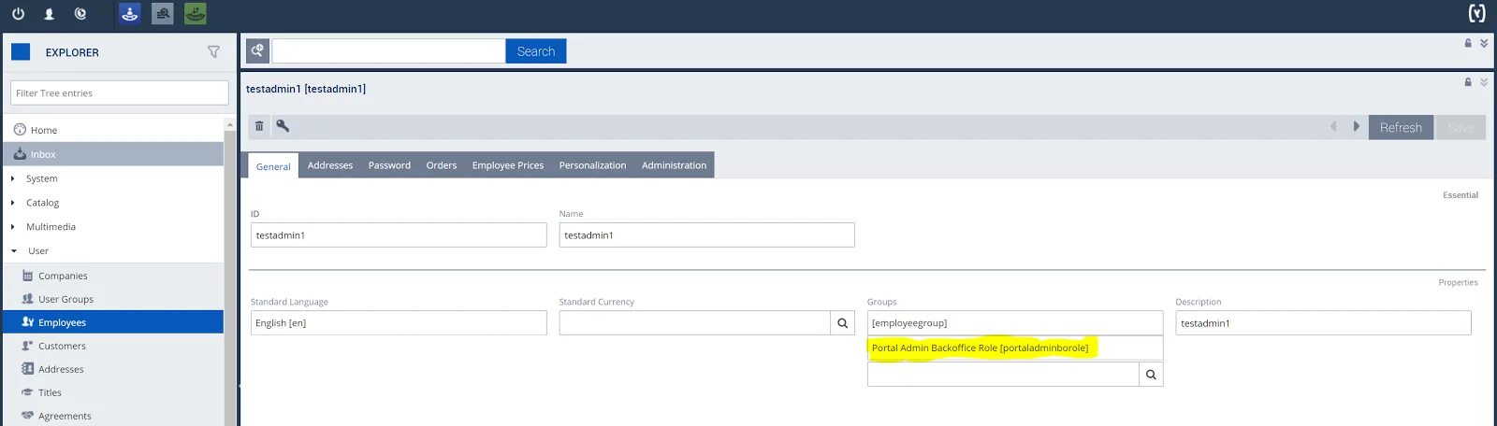Click the trash delete icon in toolbar
The image size is (1497, 426).
(x=259, y=126)
